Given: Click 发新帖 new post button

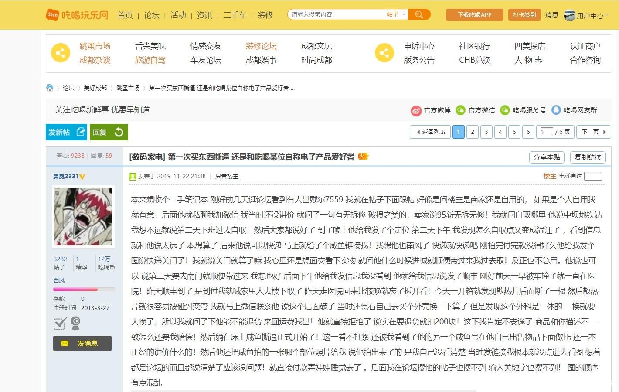Looking at the screenshot, I should coord(67,132).
